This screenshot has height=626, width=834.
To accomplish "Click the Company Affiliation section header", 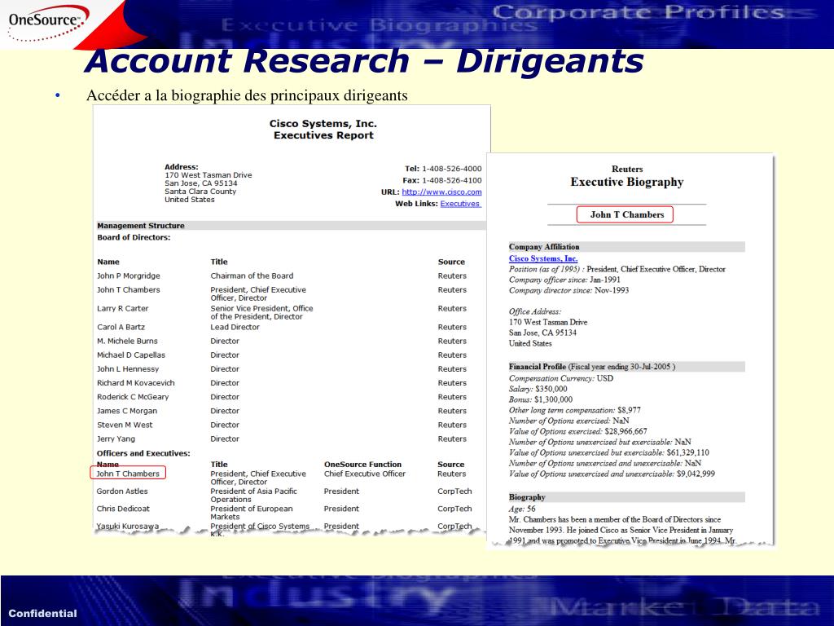I will 544,246.
